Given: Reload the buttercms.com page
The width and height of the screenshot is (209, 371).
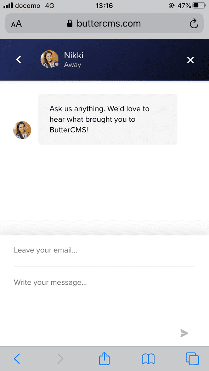Looking at the screenshot, I should coord(194,23).
